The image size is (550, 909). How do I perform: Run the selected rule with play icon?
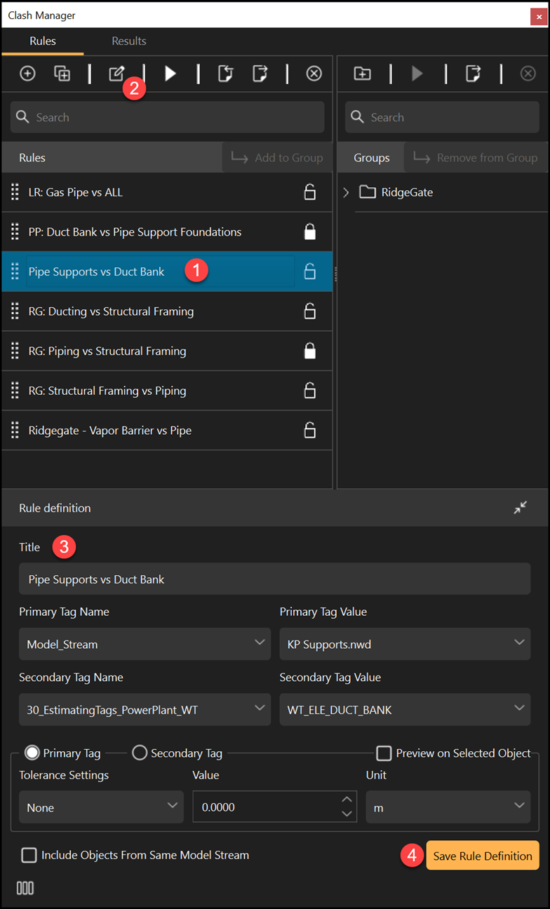tap(170, 74)
